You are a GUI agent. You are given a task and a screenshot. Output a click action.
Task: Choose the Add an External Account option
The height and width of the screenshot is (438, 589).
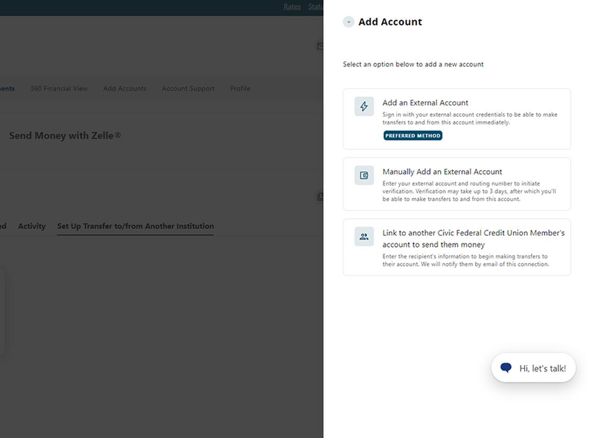(425, 103)
